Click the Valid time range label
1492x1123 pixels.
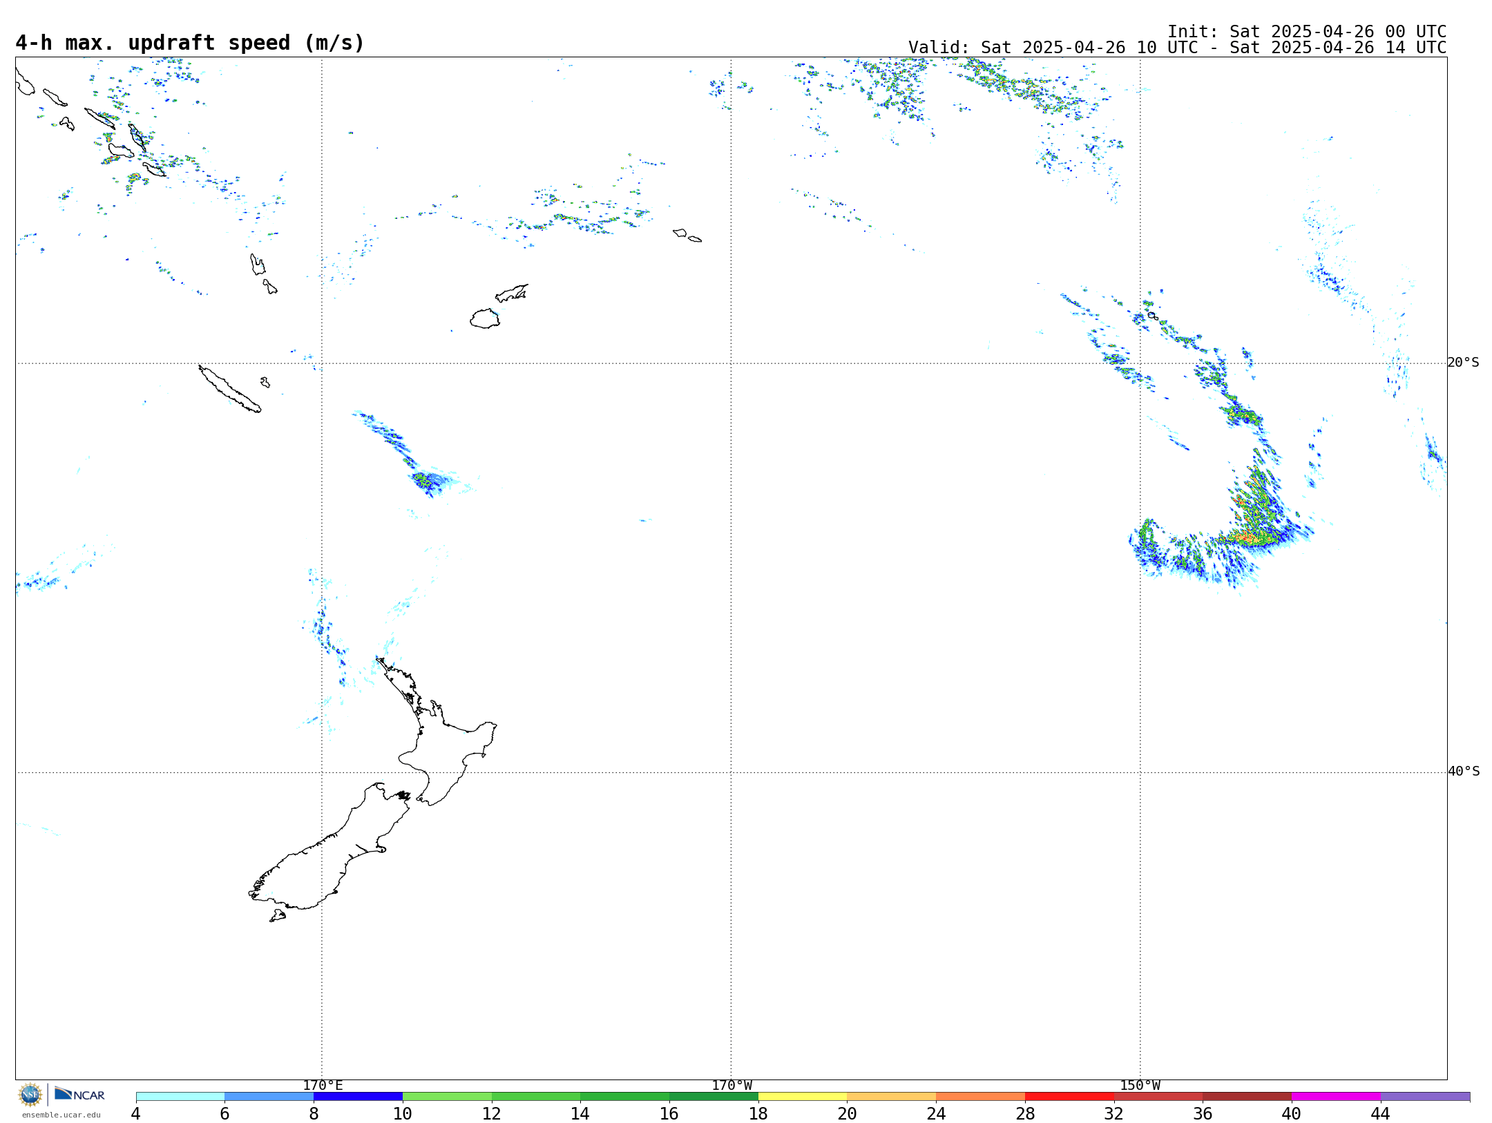click(x=1176, y=48)
